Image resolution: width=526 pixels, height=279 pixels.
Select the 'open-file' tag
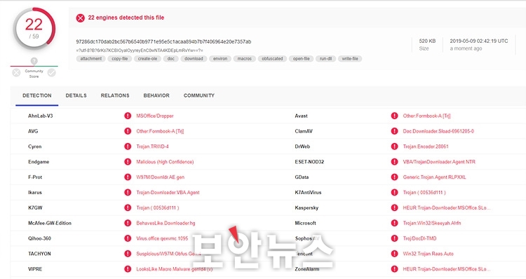[x=302, y=59]
